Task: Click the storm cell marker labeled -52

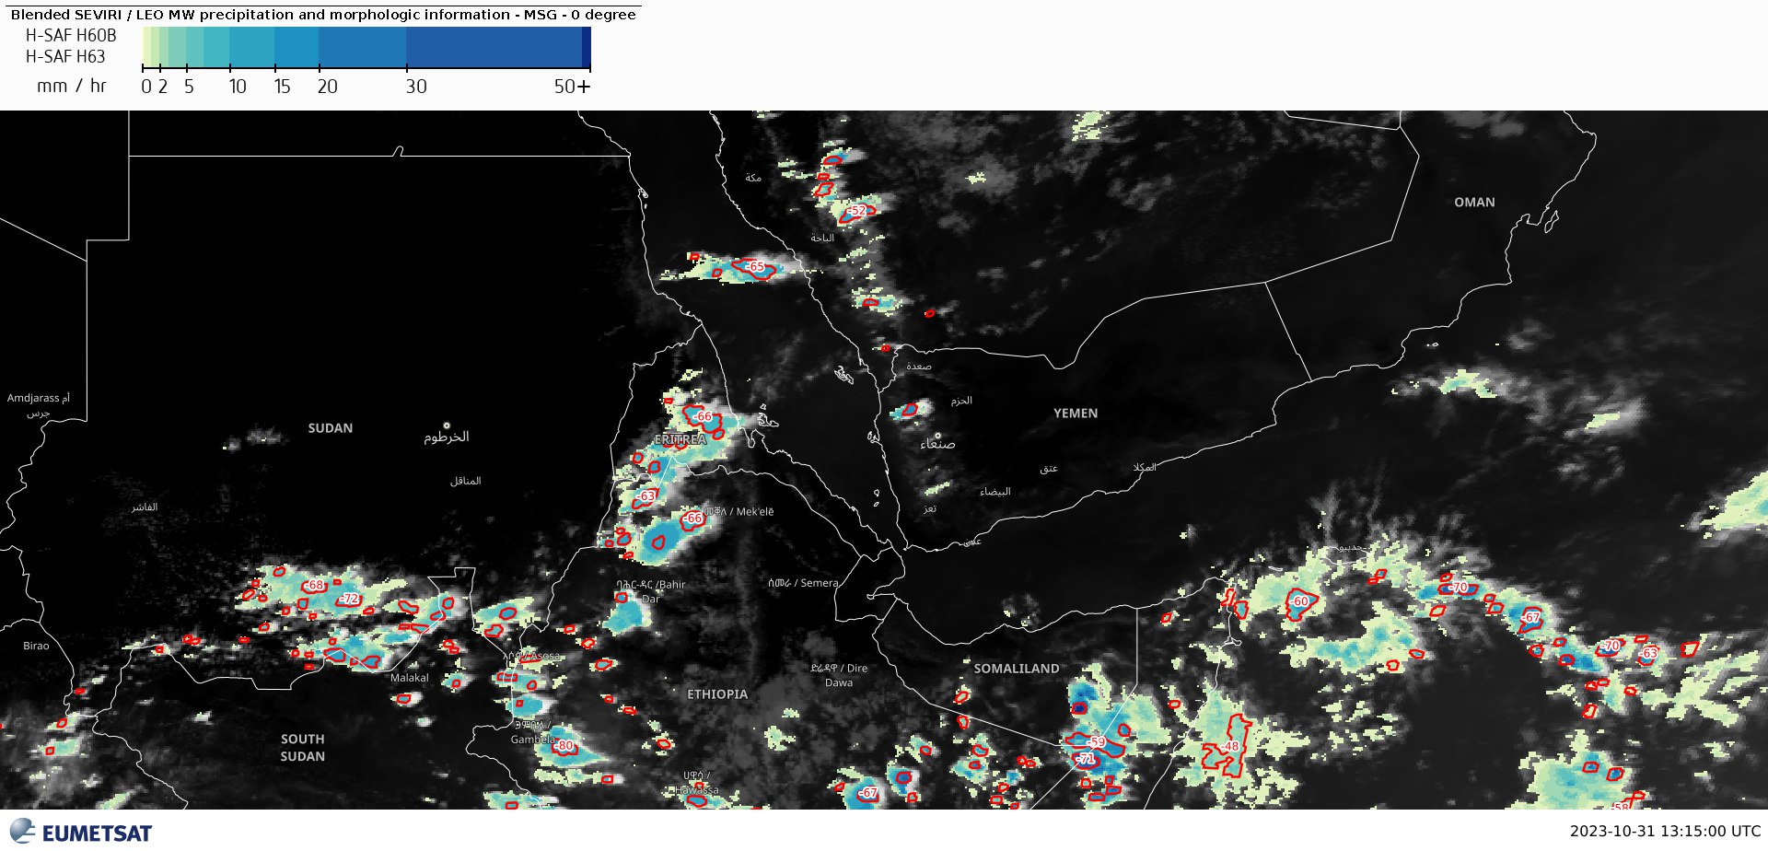Action: tap(856, 211)
